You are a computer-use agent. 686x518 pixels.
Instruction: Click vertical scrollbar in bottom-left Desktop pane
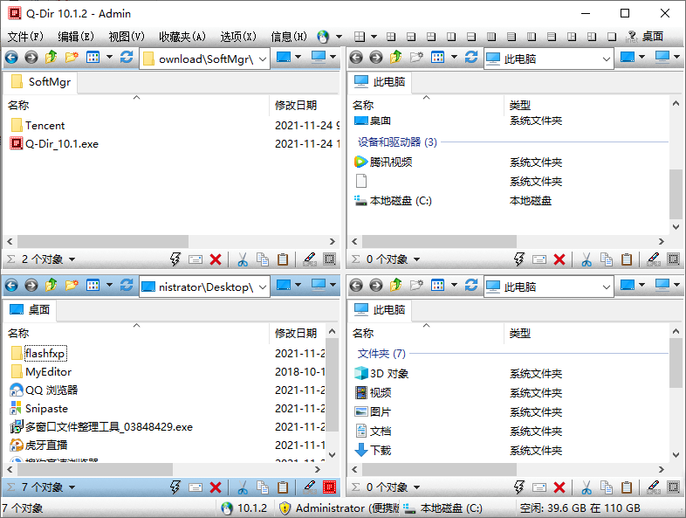[332, 384]
